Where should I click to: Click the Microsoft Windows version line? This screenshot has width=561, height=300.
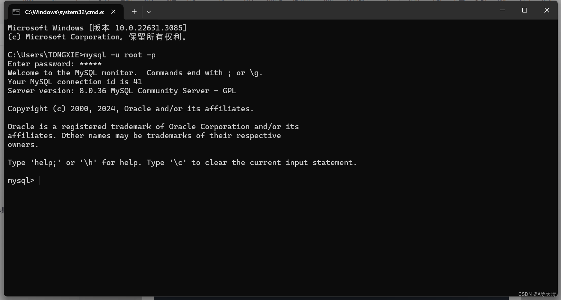tap(97, 28)
